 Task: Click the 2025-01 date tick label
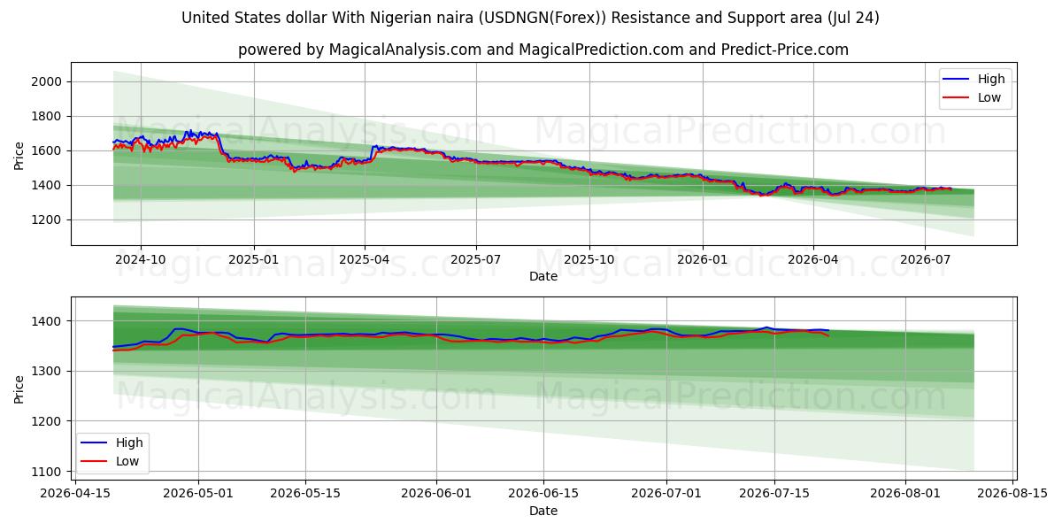tap(254, 259)
